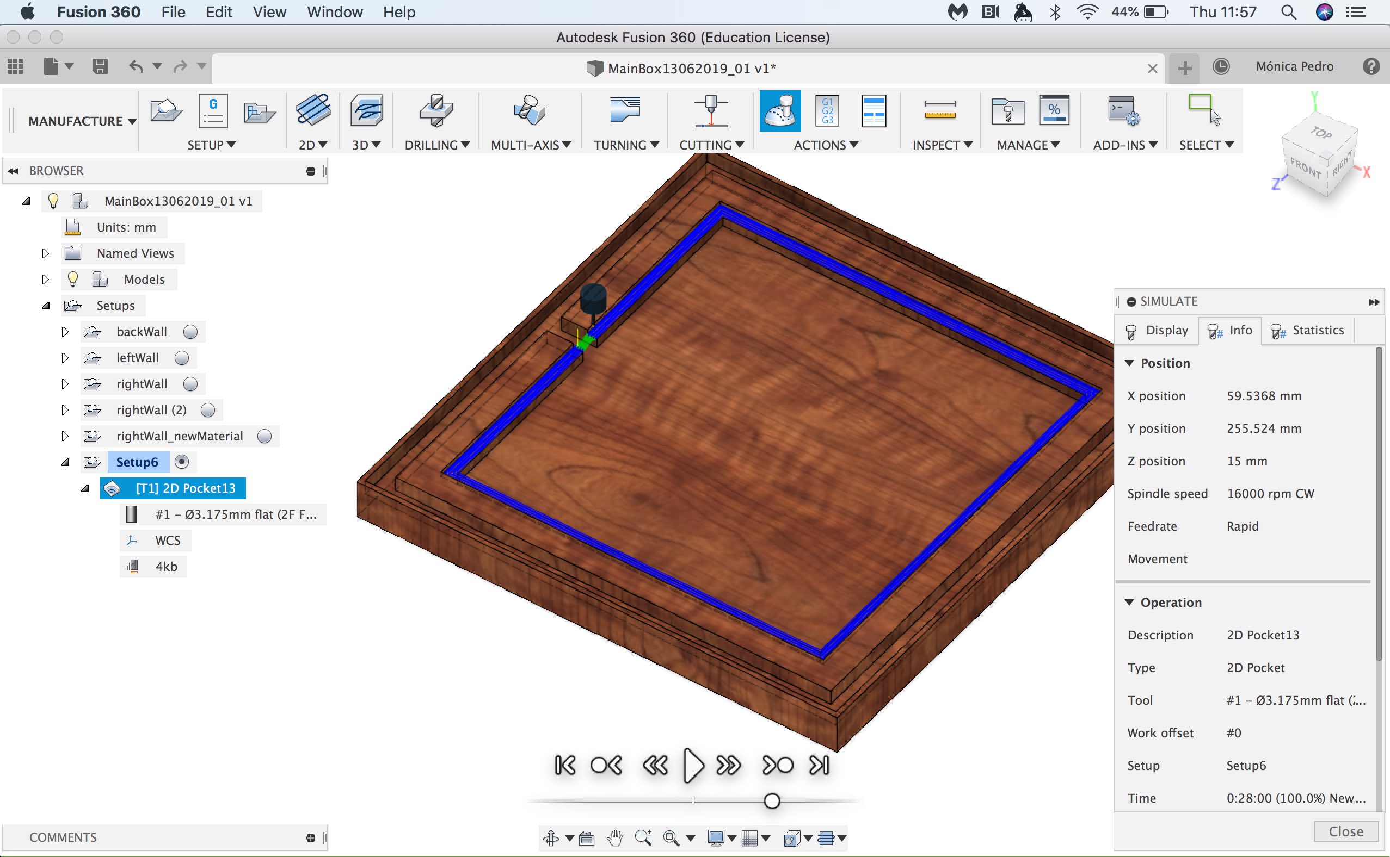Go to end of toolpath
This screenshot has width=1390, height=857.
[820, 766]
